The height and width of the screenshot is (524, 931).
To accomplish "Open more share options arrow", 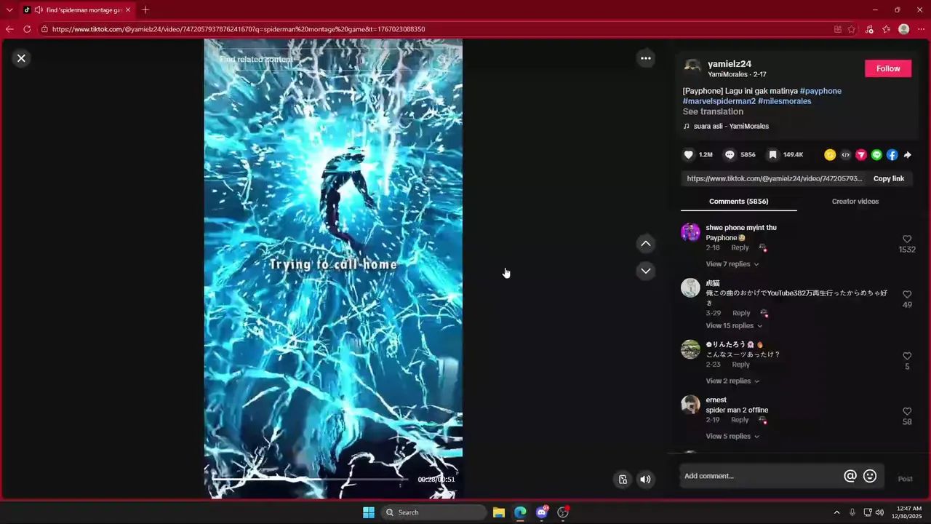I will point(907,155).
